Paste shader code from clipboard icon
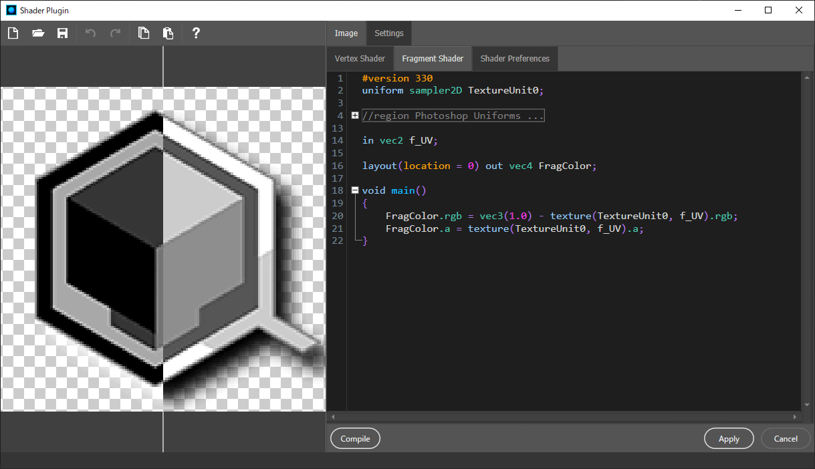Image resolution: width=815 pixels, height=469 pixels. (x=168, y=33)
